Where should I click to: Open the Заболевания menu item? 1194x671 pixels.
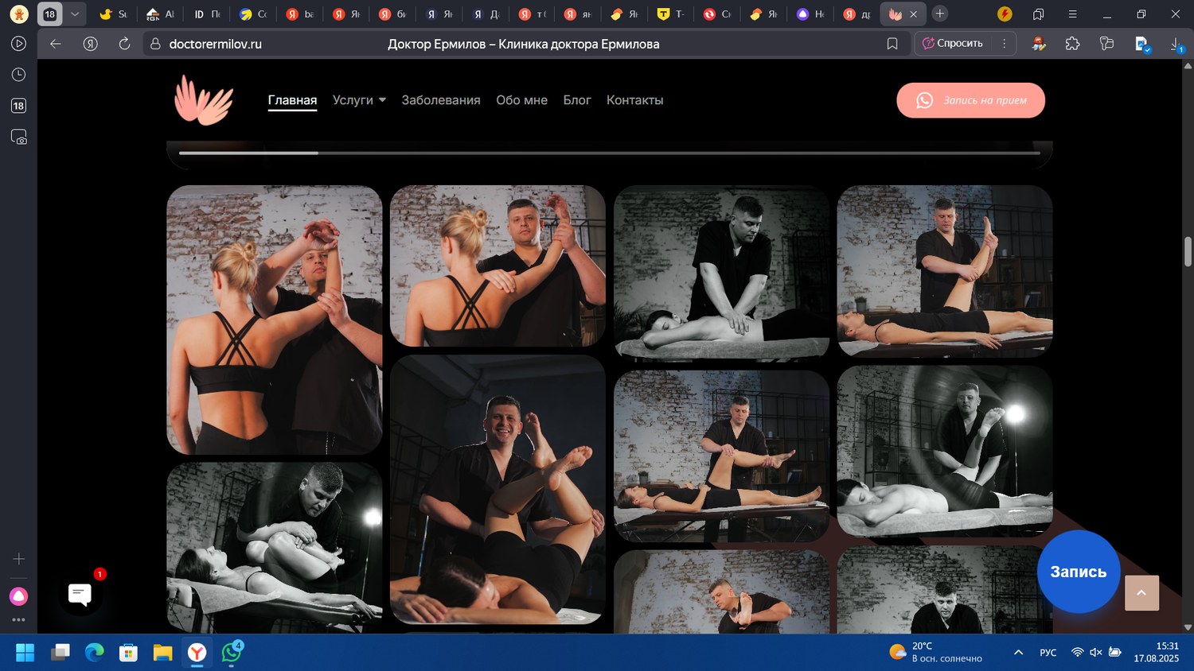click(440, 100)
